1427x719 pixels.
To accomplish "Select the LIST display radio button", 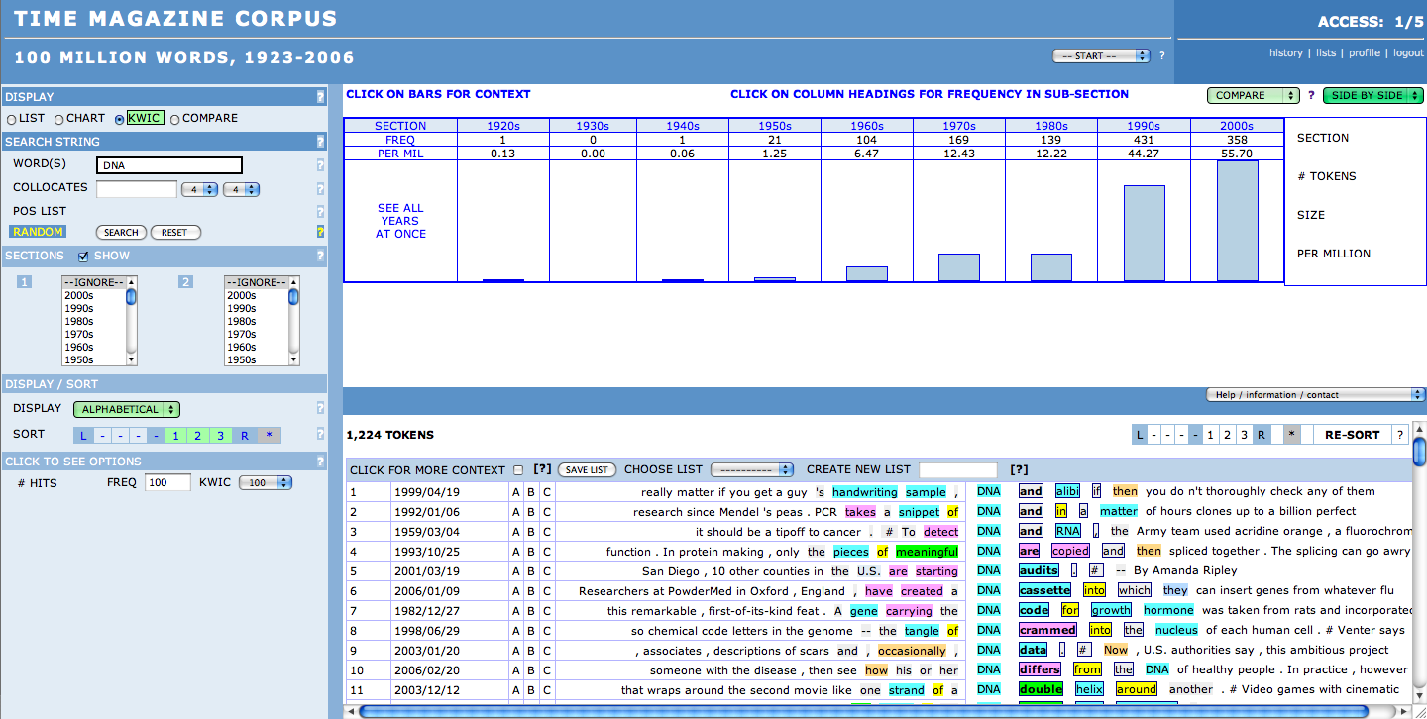I will coord(12,119).
